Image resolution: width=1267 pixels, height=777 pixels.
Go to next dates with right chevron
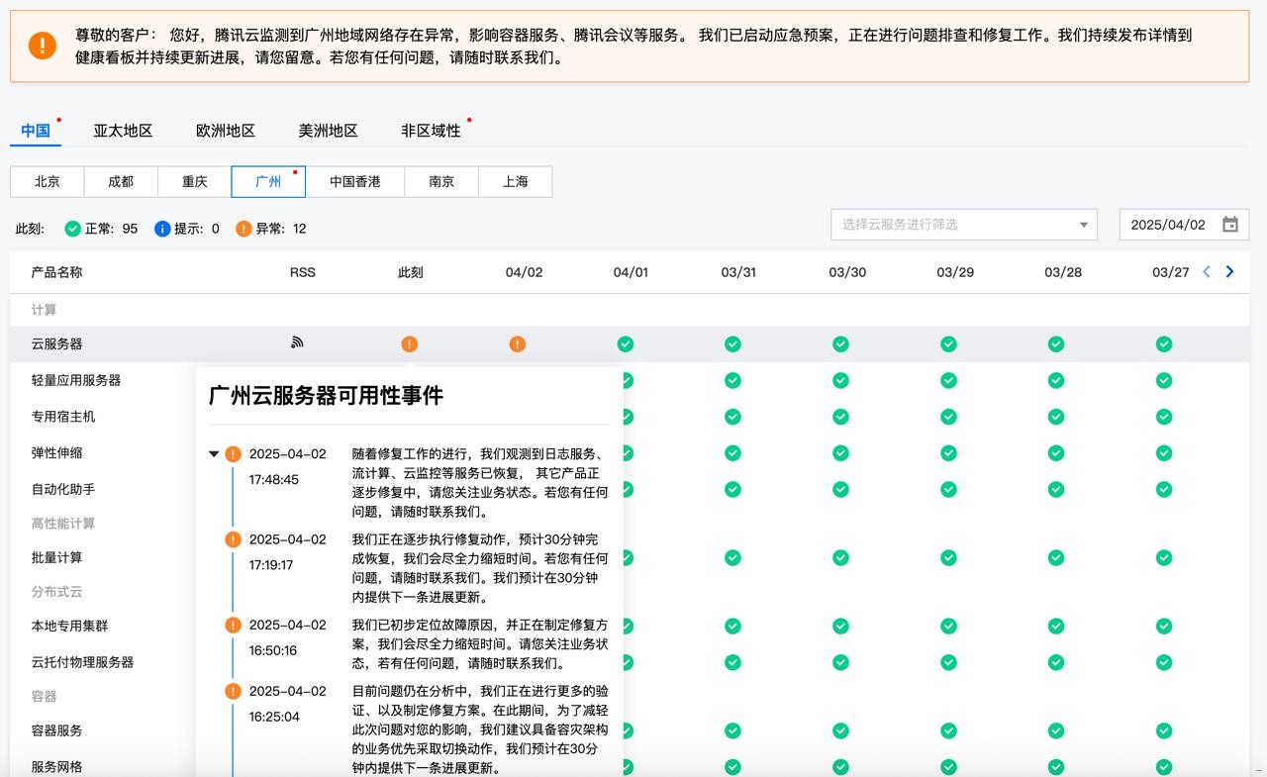click(x=1229, y=272)
